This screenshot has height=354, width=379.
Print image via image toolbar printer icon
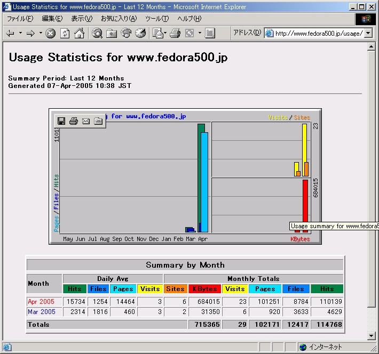(74, 121)
